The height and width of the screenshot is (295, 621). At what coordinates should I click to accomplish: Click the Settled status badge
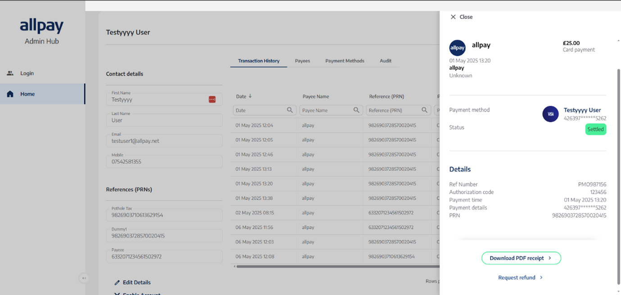coord(595,130)
